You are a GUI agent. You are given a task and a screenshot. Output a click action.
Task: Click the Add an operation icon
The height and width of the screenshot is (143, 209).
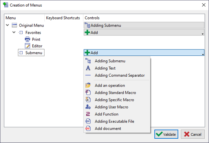tap(88, 86)
